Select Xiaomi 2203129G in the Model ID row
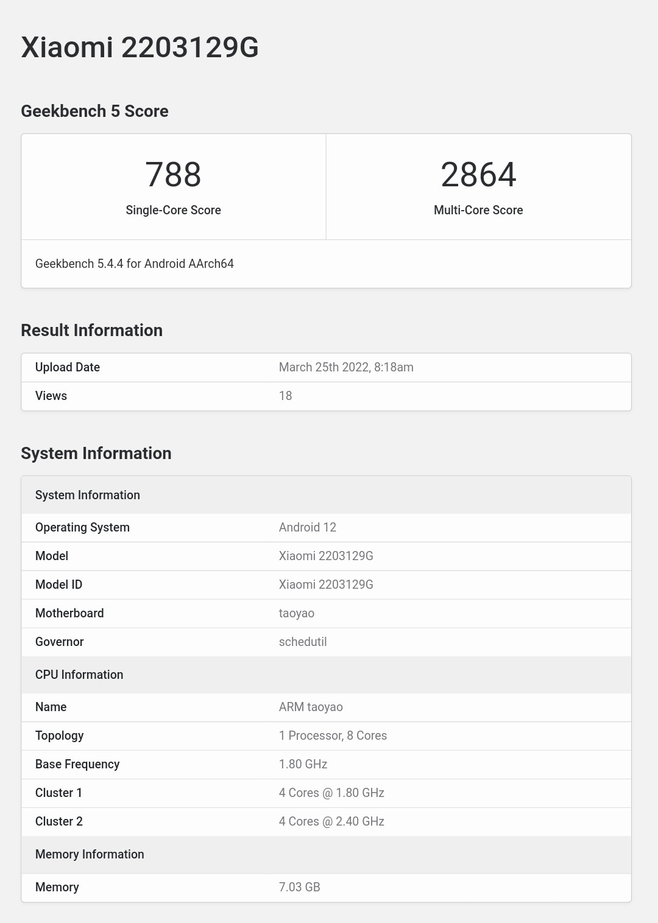The image size is (658, 923). click(x=326, y=584)
